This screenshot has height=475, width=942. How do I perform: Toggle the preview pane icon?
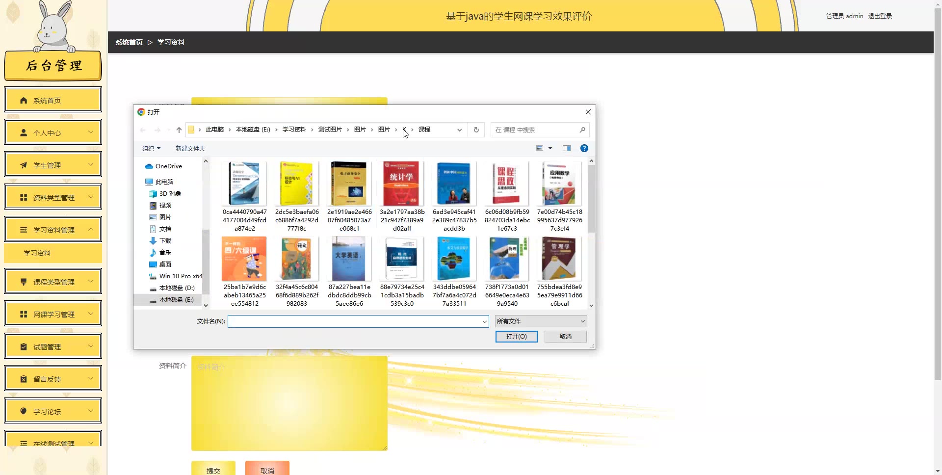[x=567, y=148]
